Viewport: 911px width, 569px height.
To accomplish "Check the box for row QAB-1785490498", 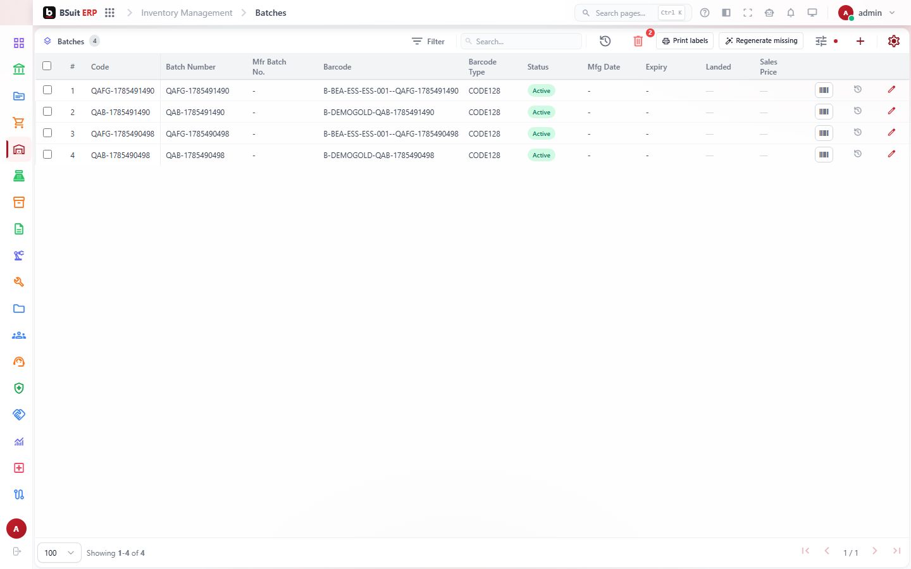I will click(x=47, y=154).
